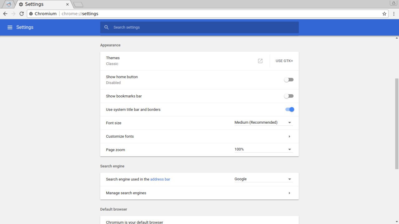The height and width of the screenshot is (224, 399).
Task: Click the page vertical scrollbar
Action: coord(397,124)
